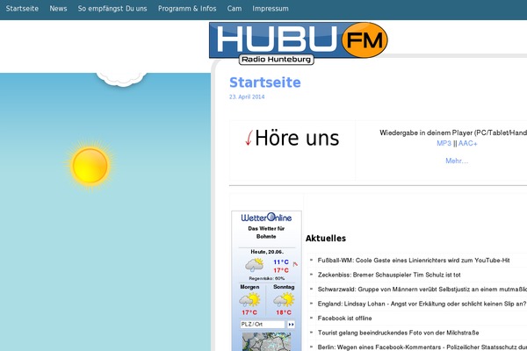Image resolution: width=527 pixels, height=351 pixels.
Task: Open the Facebook ist offline headline
Action: pos(344,318)
